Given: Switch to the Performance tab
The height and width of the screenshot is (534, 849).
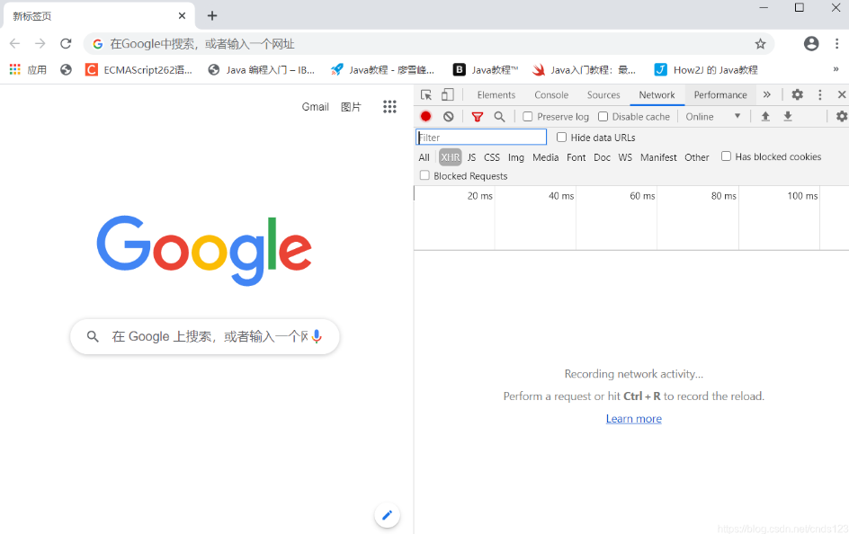Looking at the screenshot, I should tap(720, 94).
